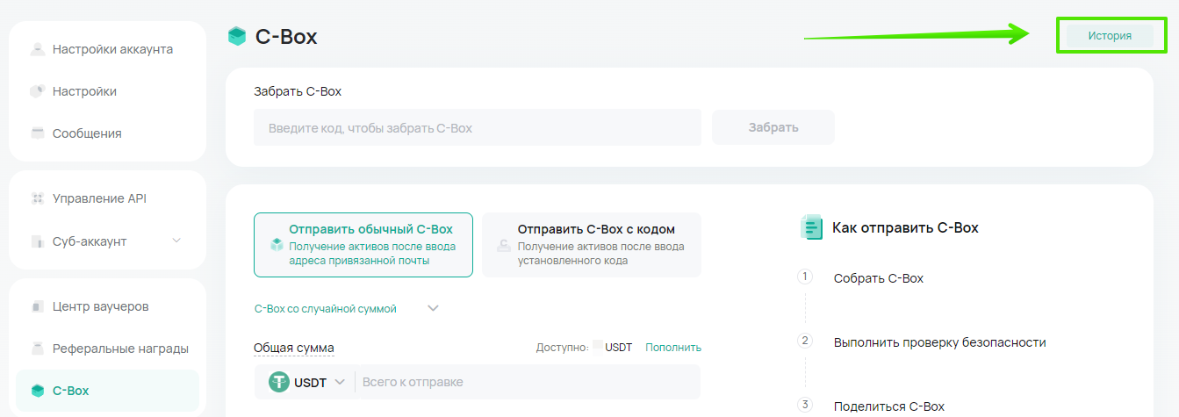The width and height of the screenshot is (1179, 417).
Task: Click the Настройки sidebar icon
Action: point(37,91)
